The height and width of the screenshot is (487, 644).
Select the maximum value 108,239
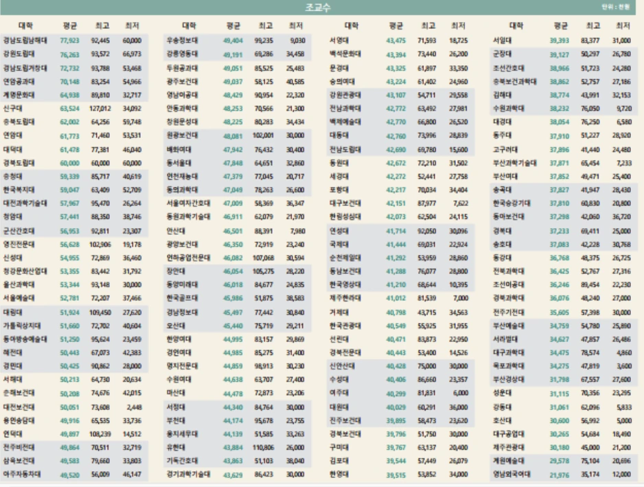(100, 434)
